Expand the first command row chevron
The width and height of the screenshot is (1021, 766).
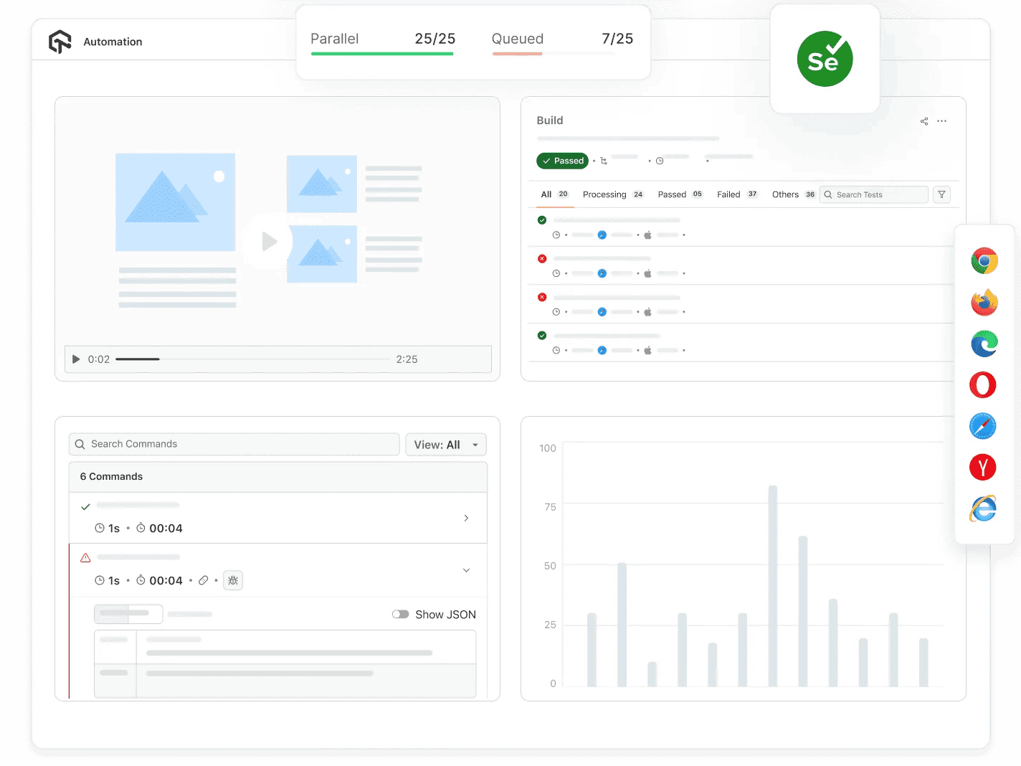[466, 518]
